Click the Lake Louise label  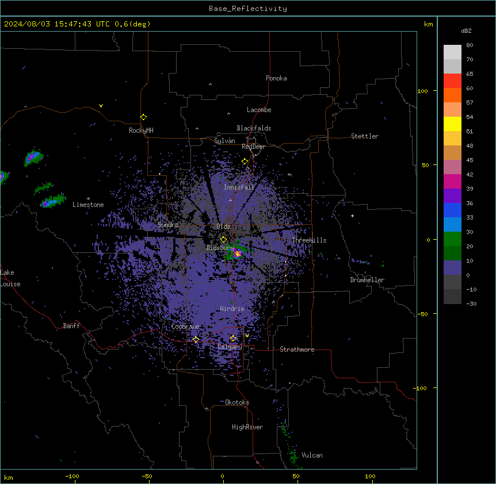(x=10, y=278)
